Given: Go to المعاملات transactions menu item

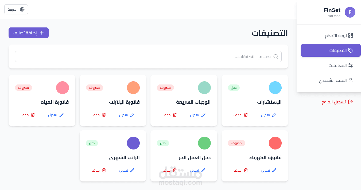Looking at the screenshot, I should tap(340, 65).
